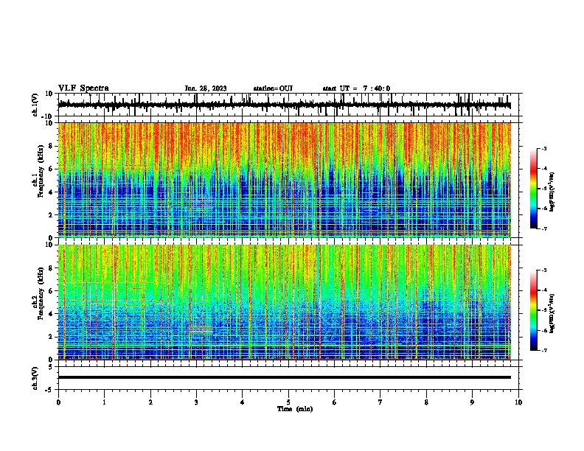
Task: Select the "start UT = 7:40:0" text
Action: 356,88
